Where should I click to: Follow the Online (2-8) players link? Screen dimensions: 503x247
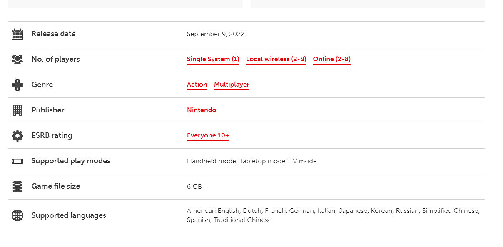331,59
